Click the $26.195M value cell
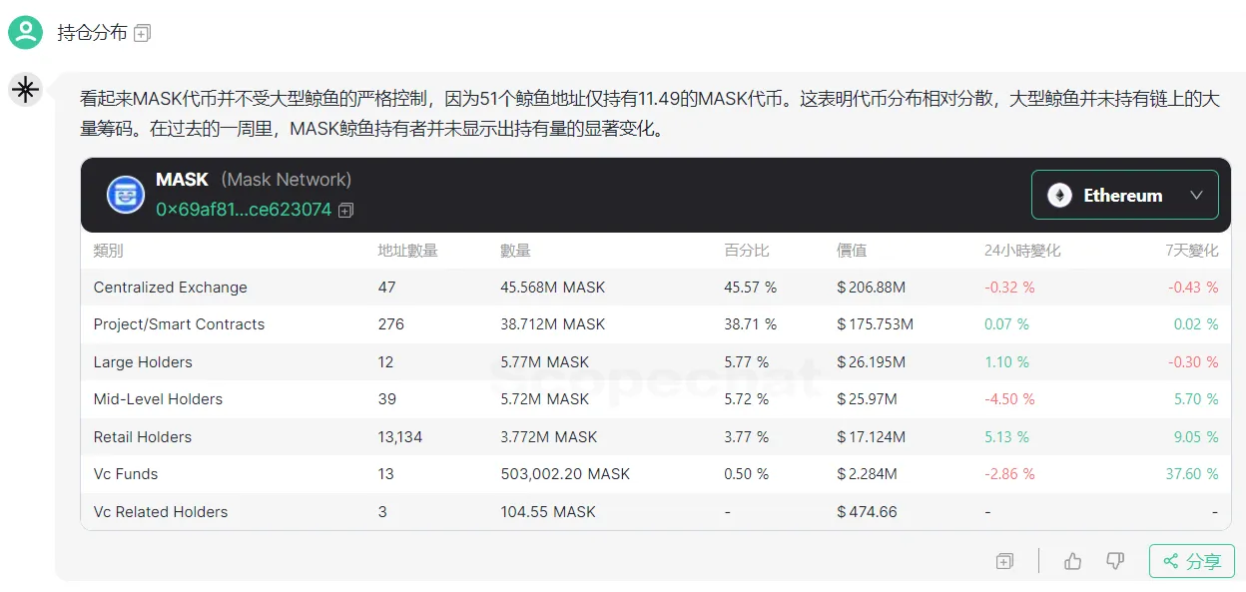This screenshot has height=592, width=1246. [x=872, y=362]
